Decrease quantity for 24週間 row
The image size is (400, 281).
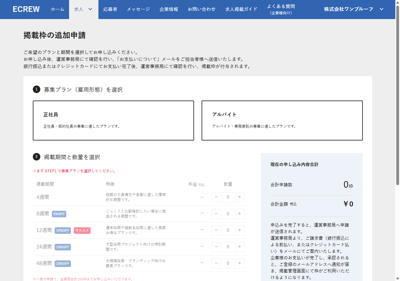pyautogui.click(x=217, y=247)
